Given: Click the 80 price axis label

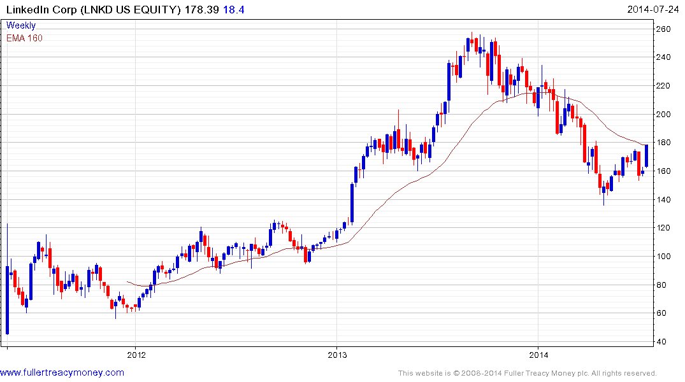Looking at the screenshot, I should tap(661, 285).
